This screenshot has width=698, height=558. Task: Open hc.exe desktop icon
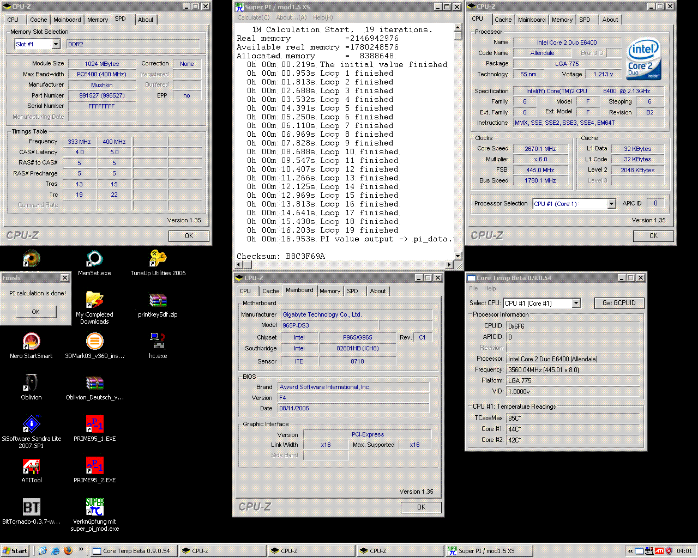(158, 346)
